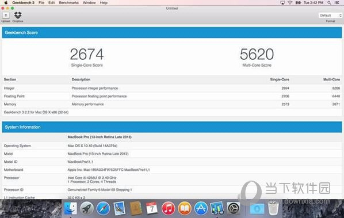Screen dimensions: 344x218
Task: Open the Apple menu
Action: pyautogui.click(x=6, y=3)
